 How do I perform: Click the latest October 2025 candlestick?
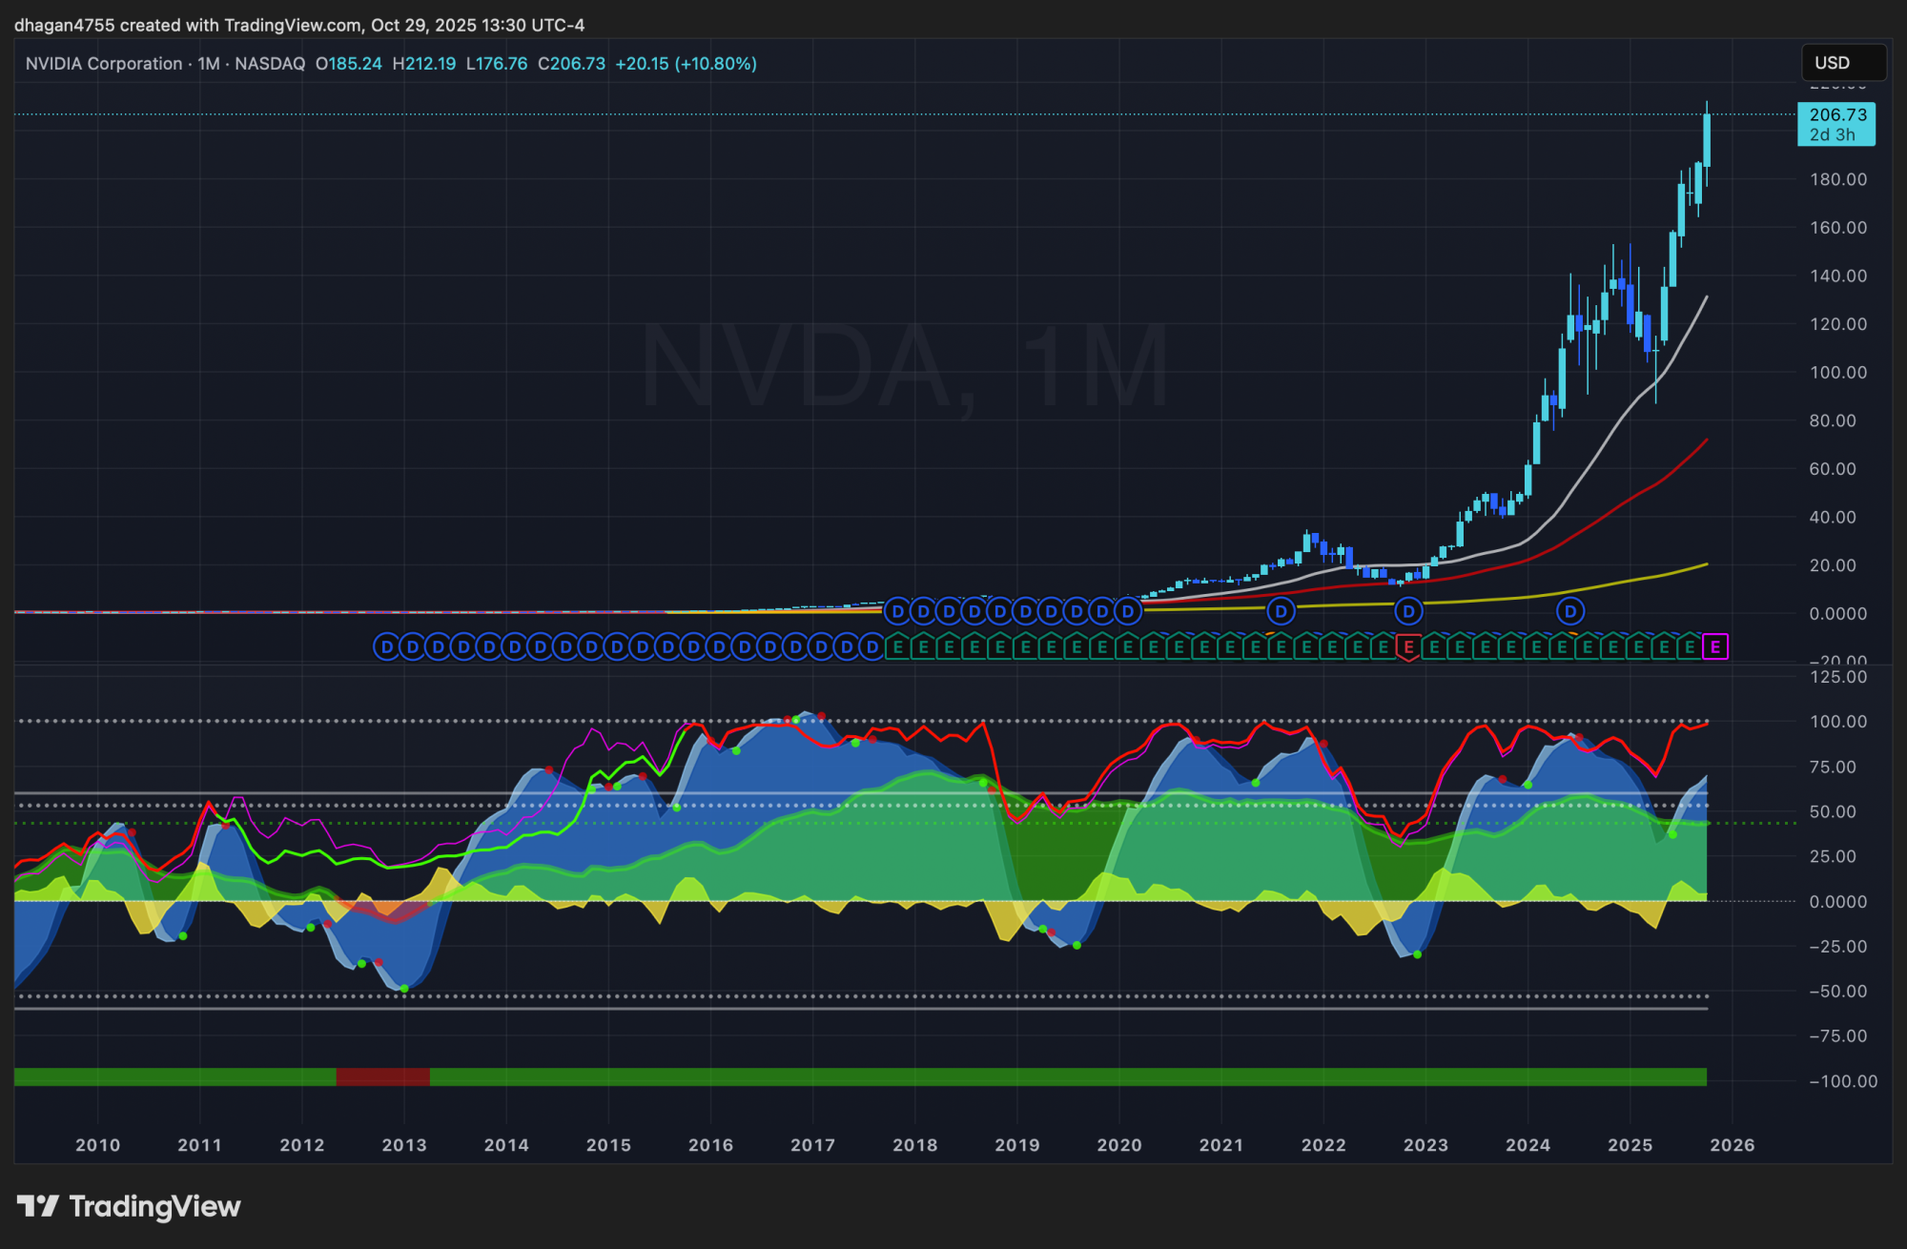(1707, 141)
